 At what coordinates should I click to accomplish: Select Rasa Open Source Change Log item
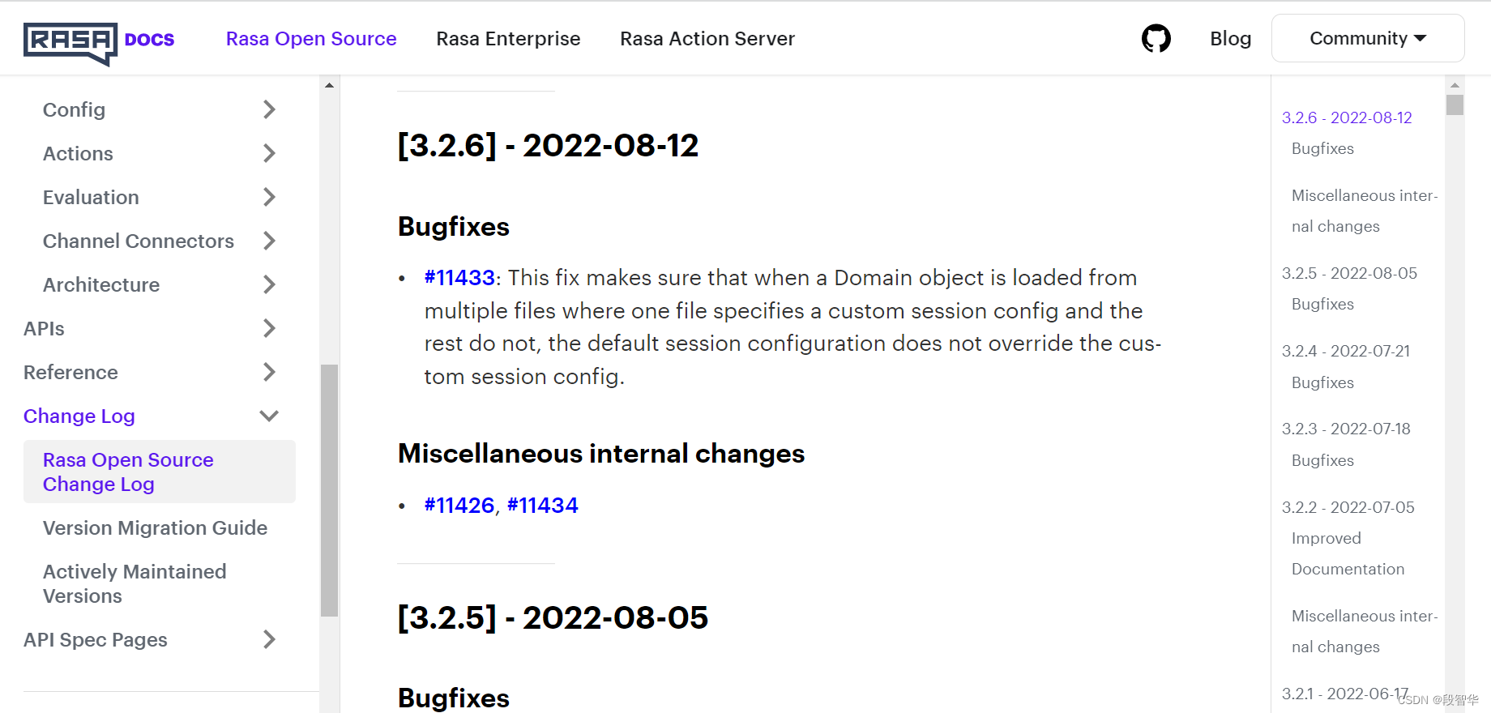(160, 472)
